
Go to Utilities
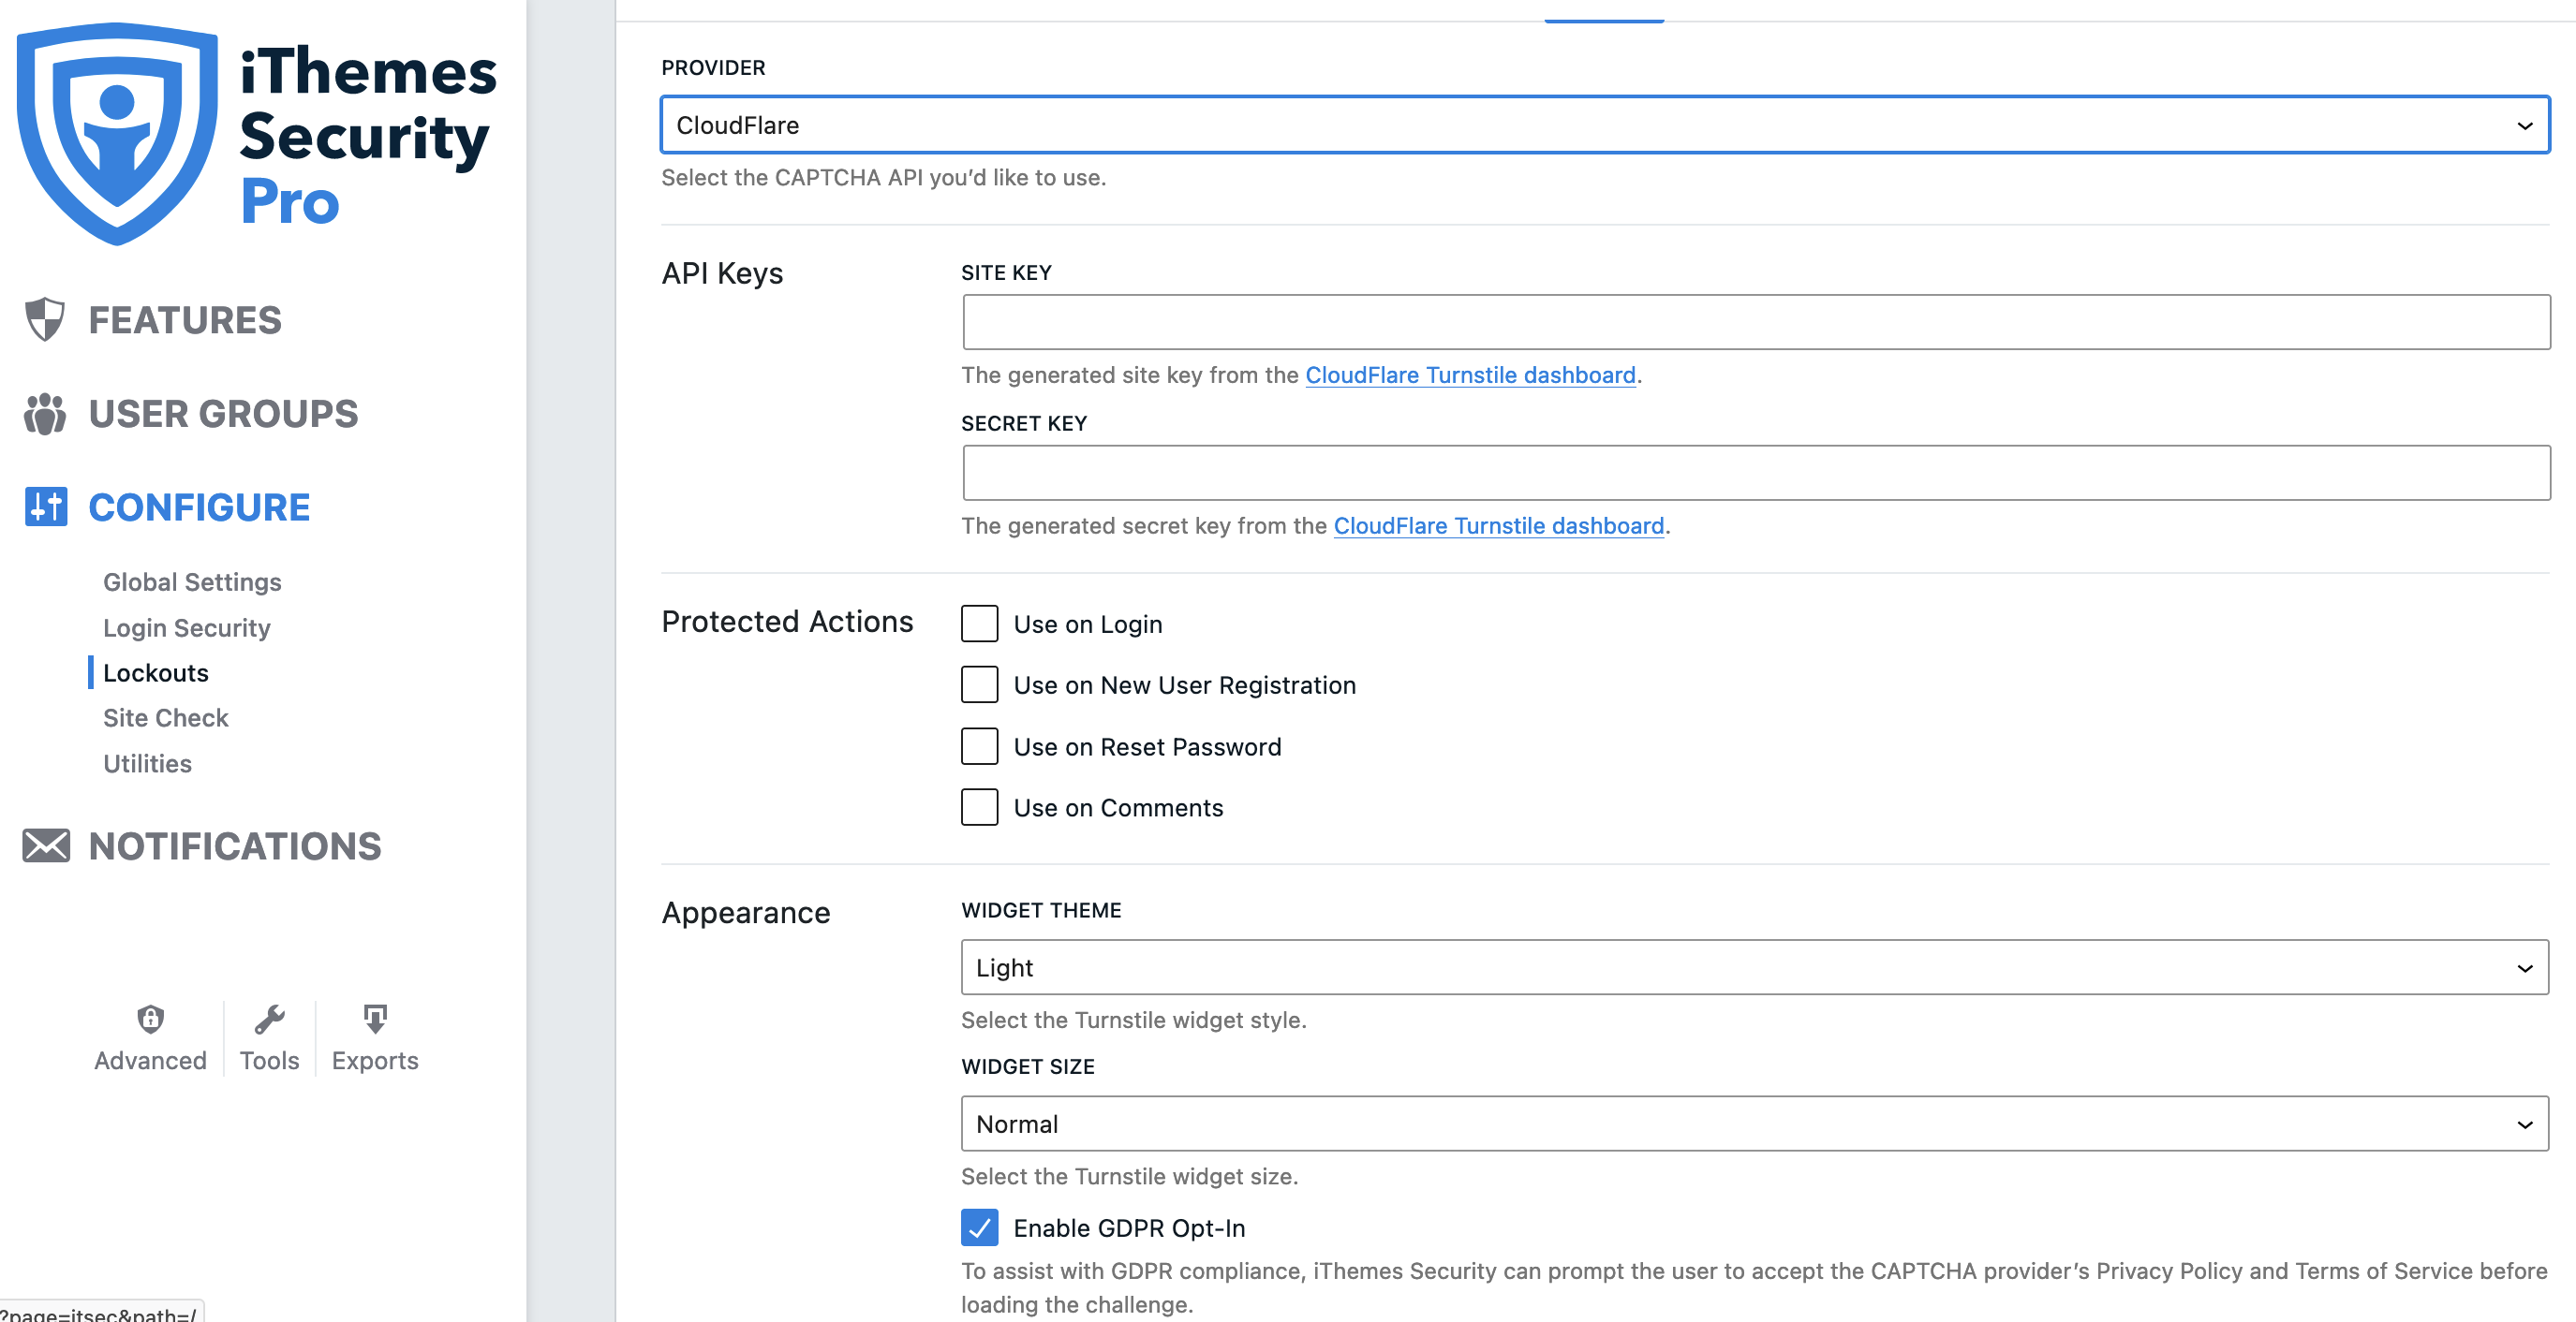tap(147, 763)
